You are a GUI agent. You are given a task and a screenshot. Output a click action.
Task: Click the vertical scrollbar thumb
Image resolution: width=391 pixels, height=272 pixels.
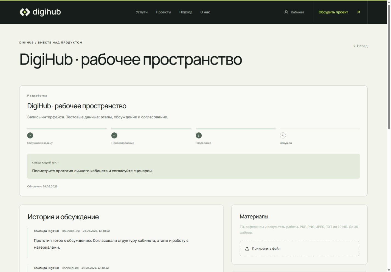[x=389, y=67]
